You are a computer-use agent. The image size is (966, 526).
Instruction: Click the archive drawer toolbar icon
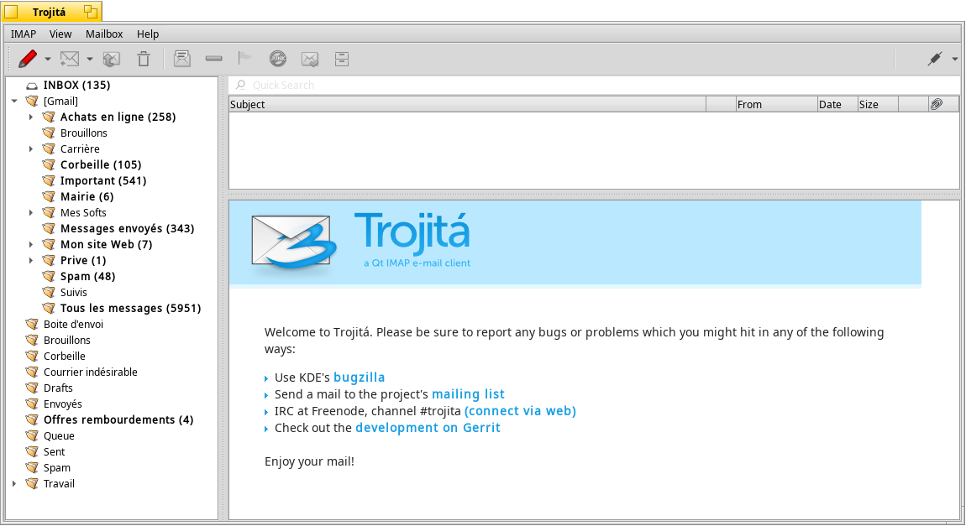click(x=342, y=59)
